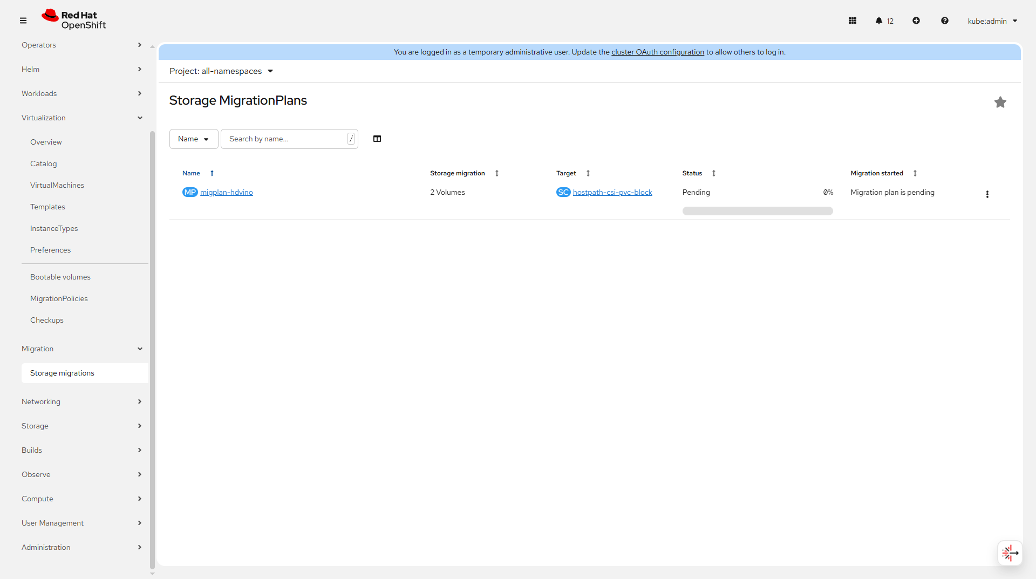The width and height of the screenshot is (1036, 579).
Task: Go to Virtualization Overview page
Action: pyautogui.click(x=46, y=142)
